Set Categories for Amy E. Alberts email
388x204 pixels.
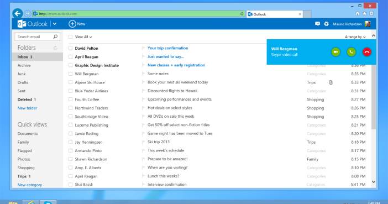[316, 168]
